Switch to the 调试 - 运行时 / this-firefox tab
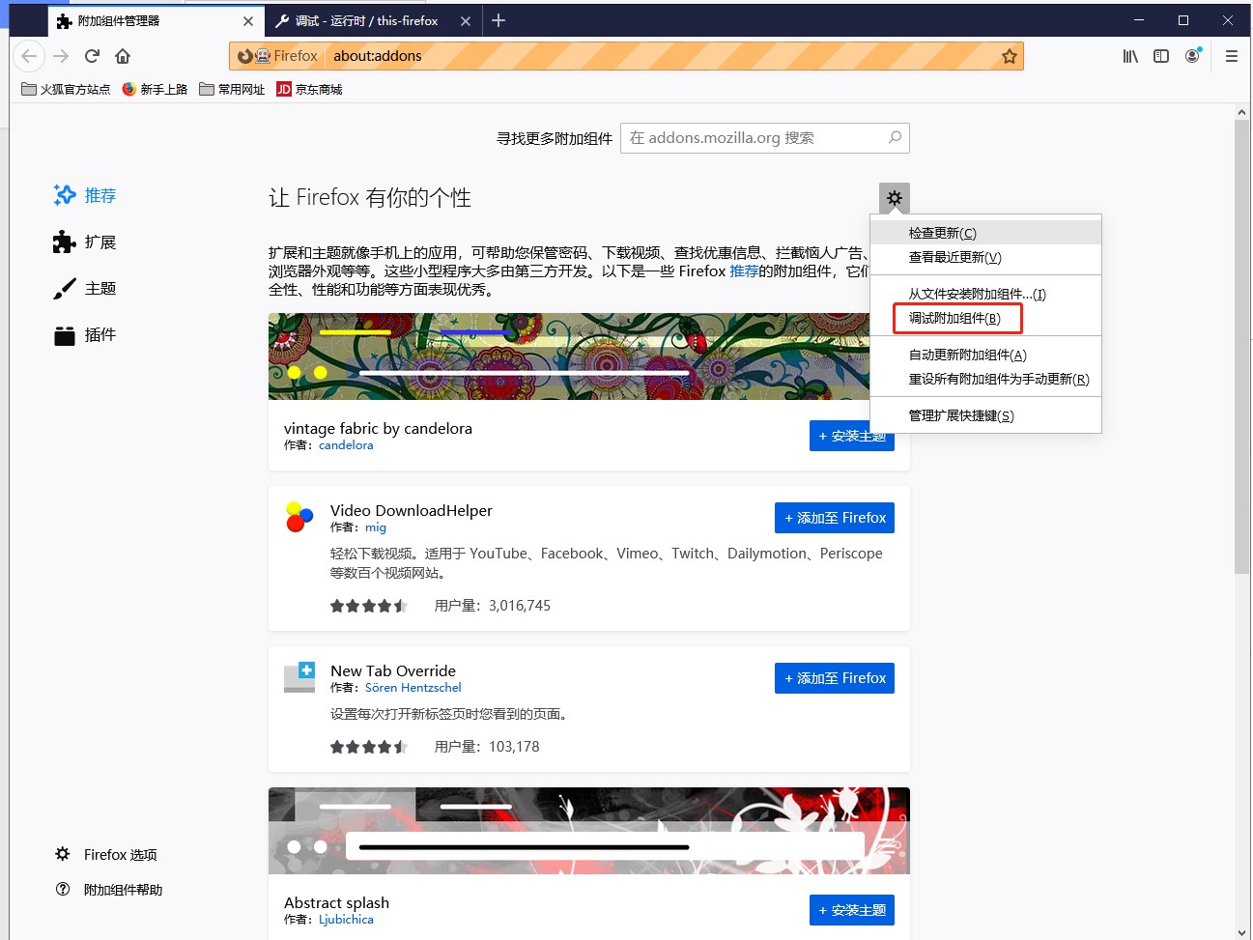Image resolution: width=1253 pixels, height=940 pixels. (372, 20)
